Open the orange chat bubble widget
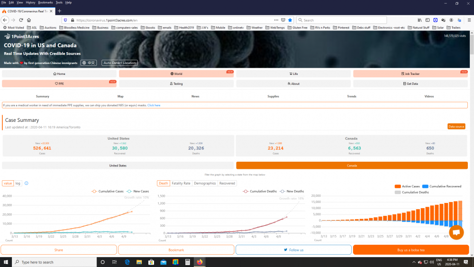Screen dimensions: 474x267 [456, 233]
